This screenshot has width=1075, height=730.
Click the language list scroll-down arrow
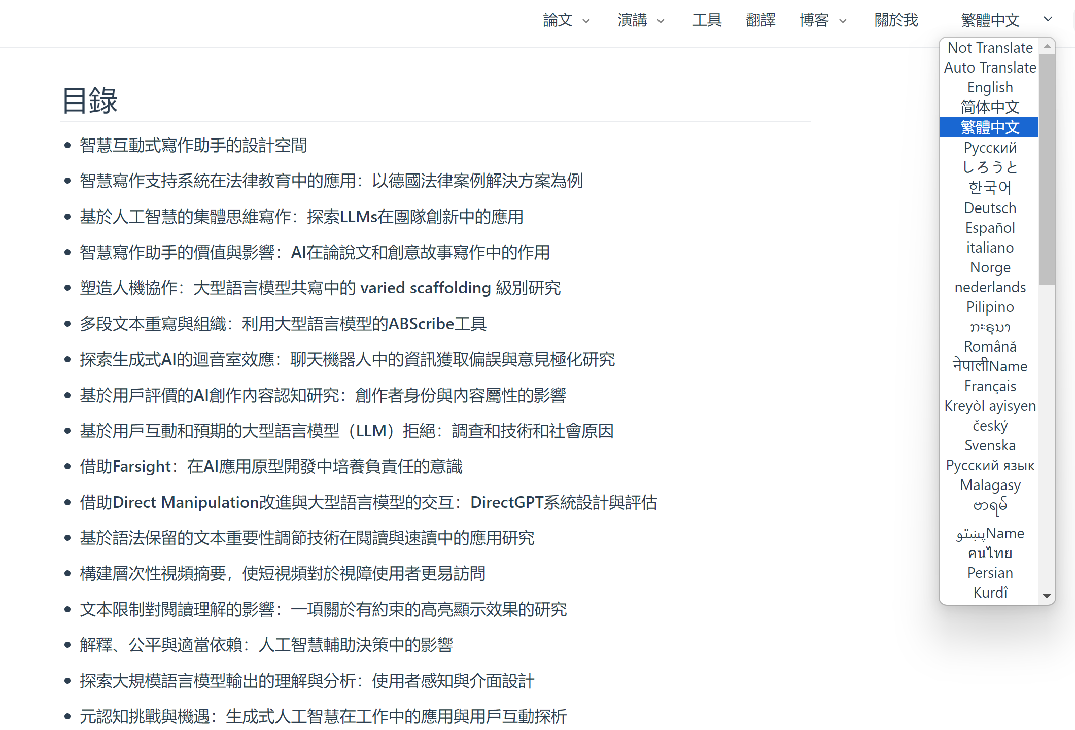coord(1047,596)
